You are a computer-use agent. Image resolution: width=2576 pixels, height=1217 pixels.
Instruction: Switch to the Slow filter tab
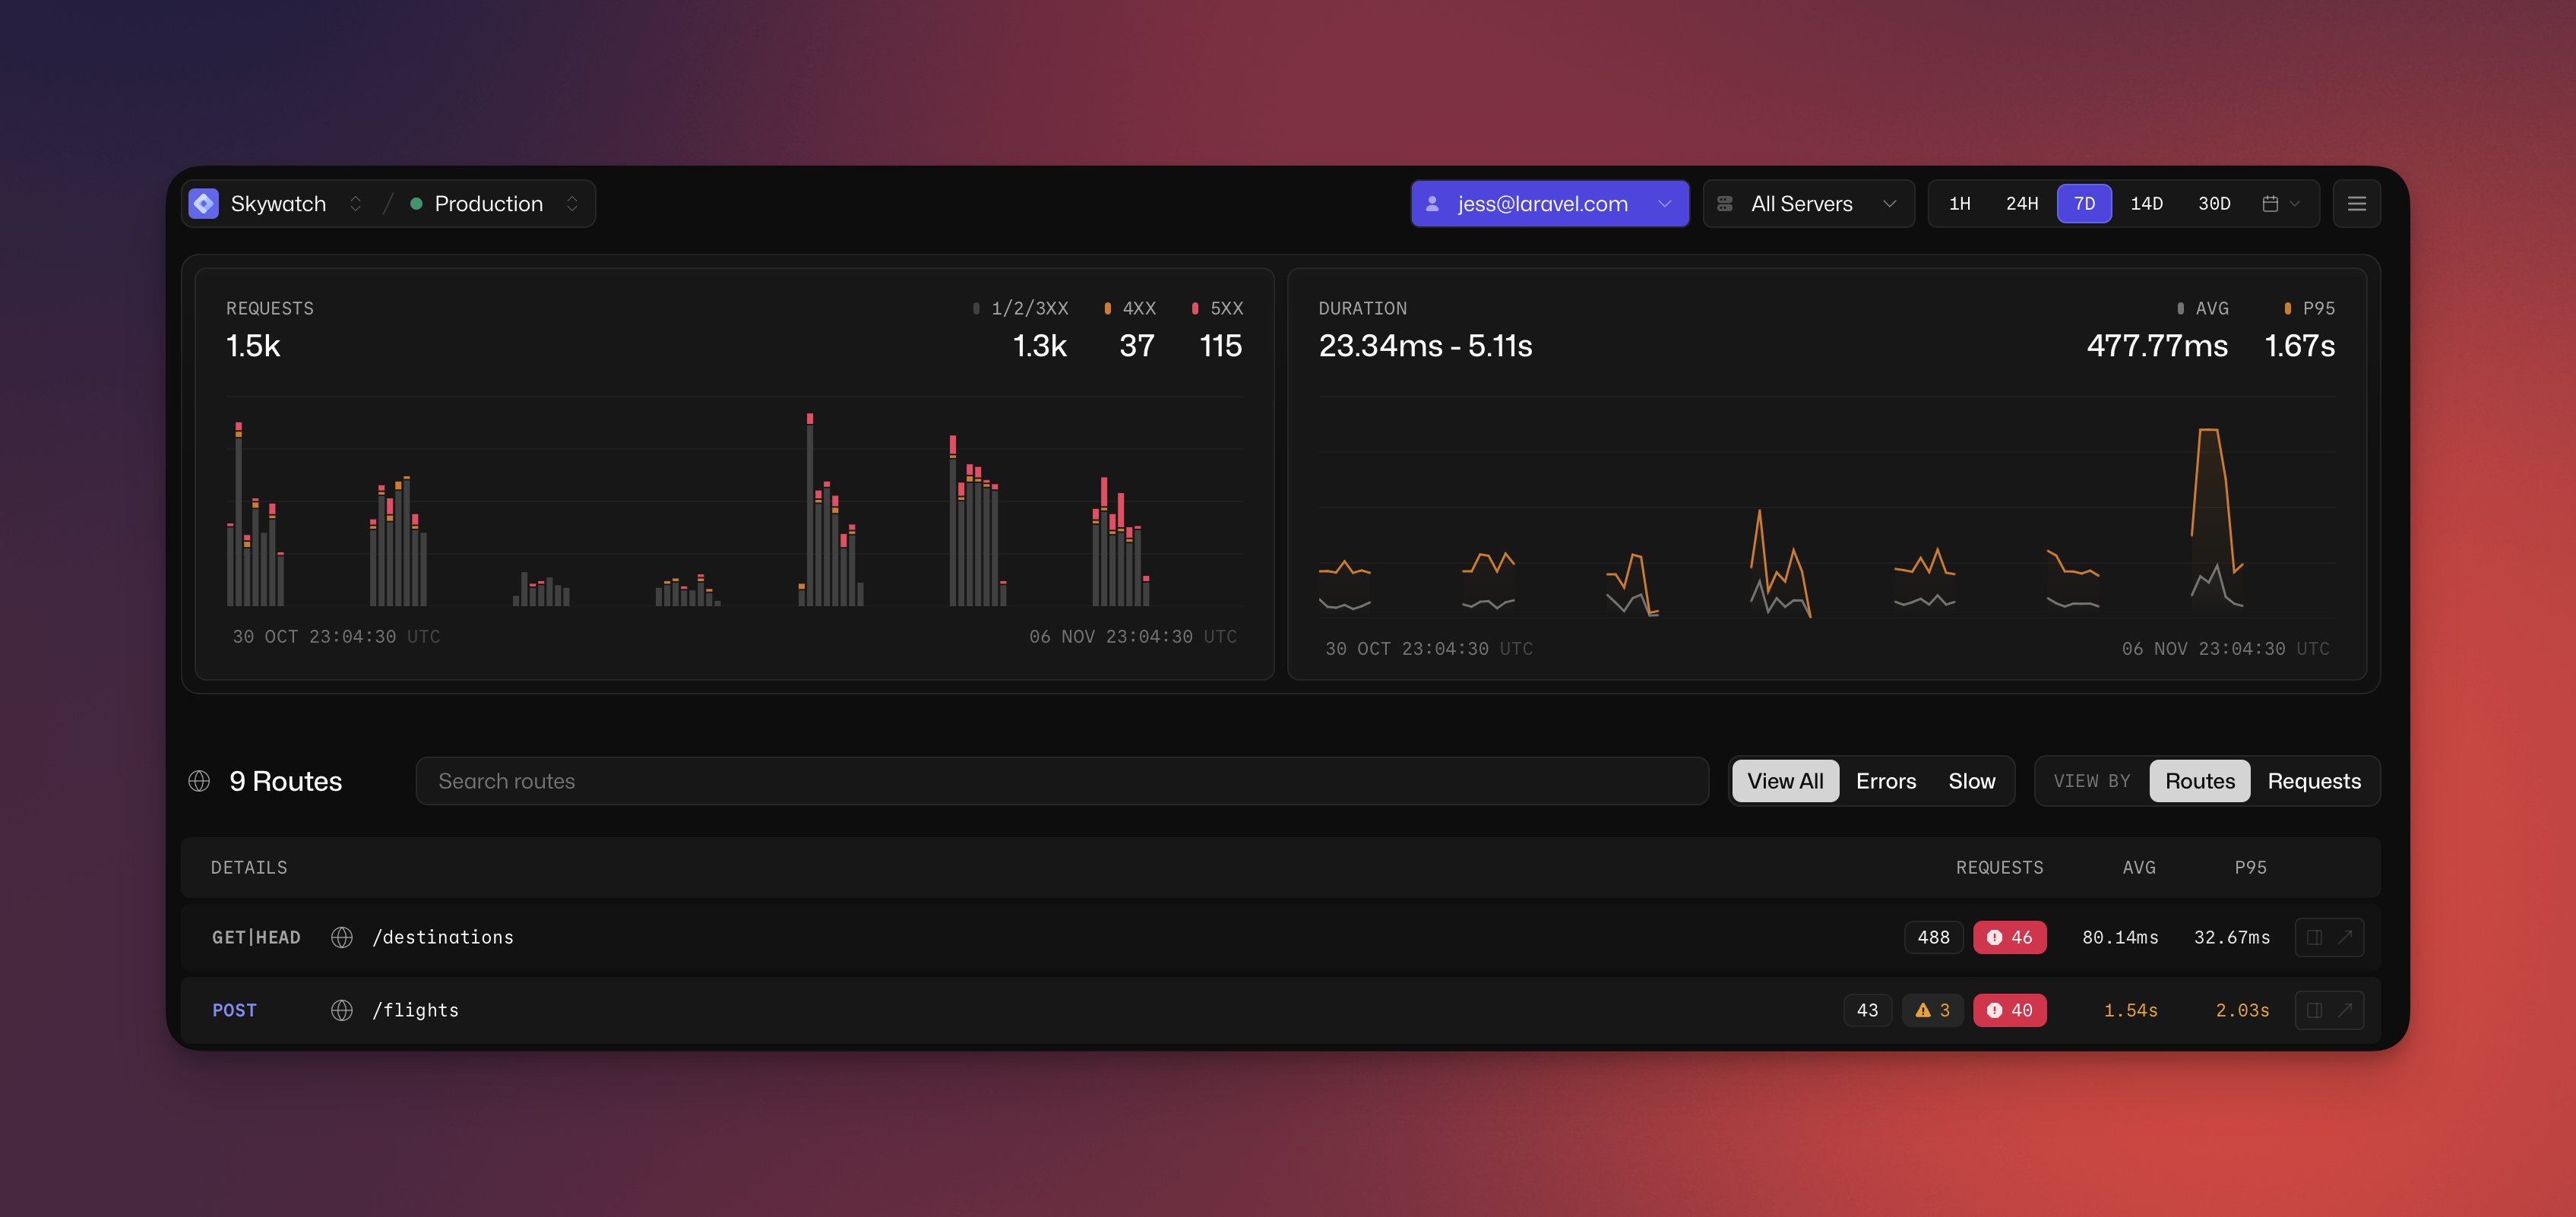click(x=1971, y=781)
